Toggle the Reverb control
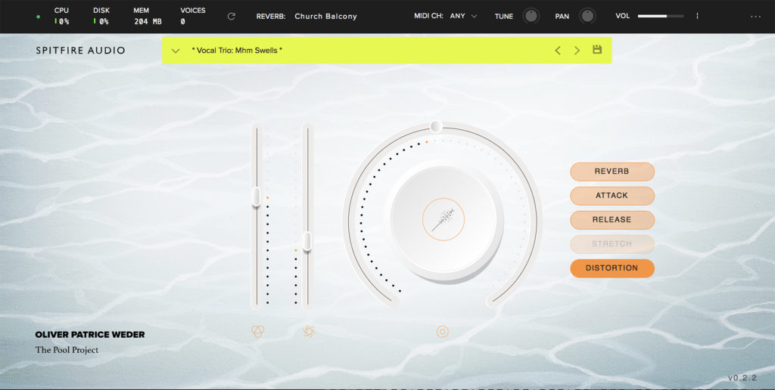 (612, 172)
